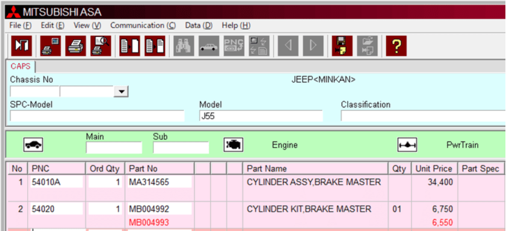Click the Mitsubishi logo in title bar
Screen dimensions: 506x231
click(x=13, y=12)
